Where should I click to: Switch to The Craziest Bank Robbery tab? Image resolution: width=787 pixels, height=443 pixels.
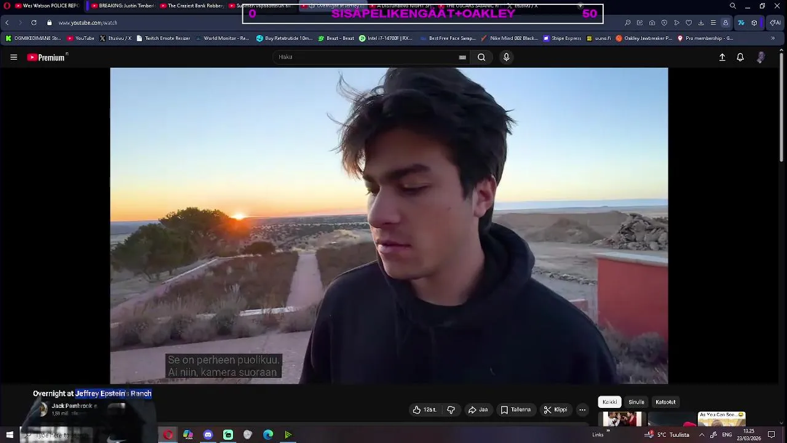point(191,6)
